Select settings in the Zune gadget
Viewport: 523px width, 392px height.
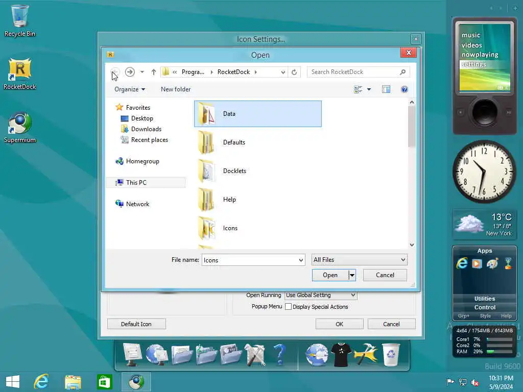tap(474, 64)
